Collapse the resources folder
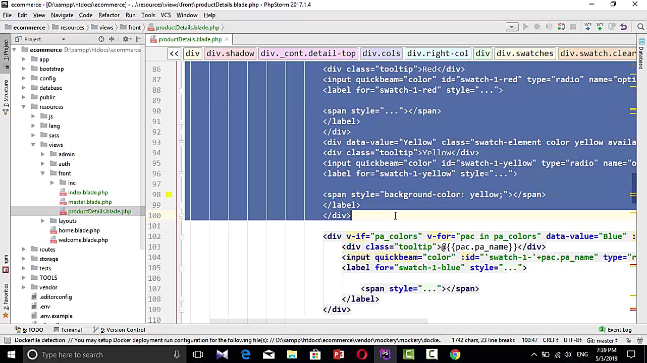Viewport: 647px width, 363px height. [x=23, y=107]
